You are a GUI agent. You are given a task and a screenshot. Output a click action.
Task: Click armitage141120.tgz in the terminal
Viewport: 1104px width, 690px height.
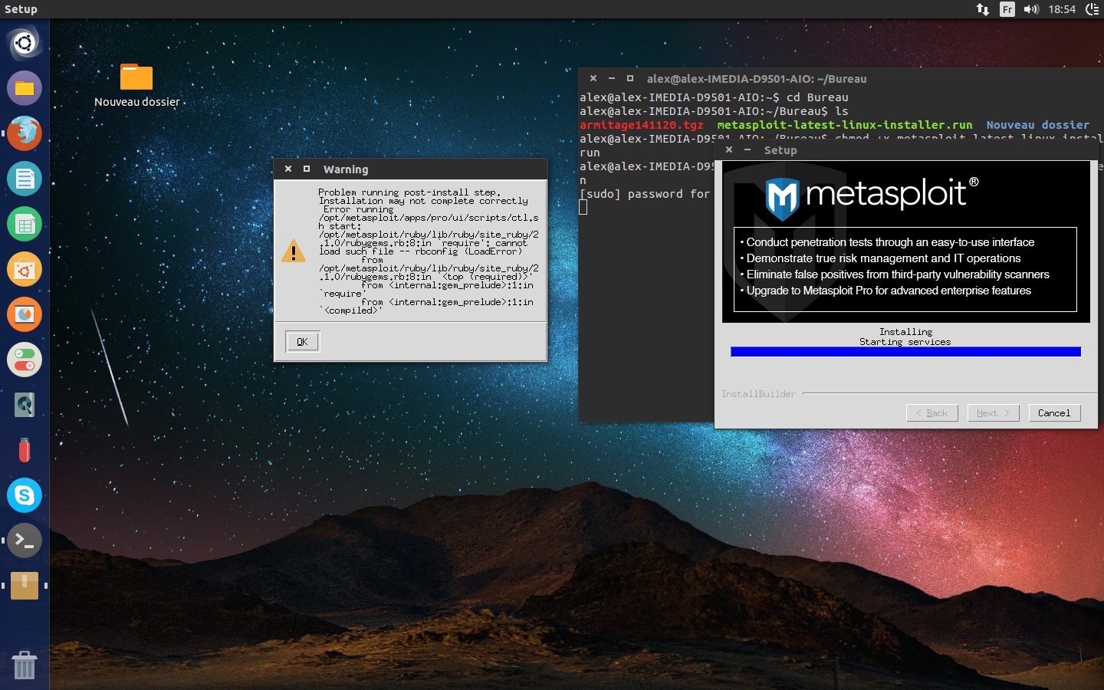tap(641, 125)
